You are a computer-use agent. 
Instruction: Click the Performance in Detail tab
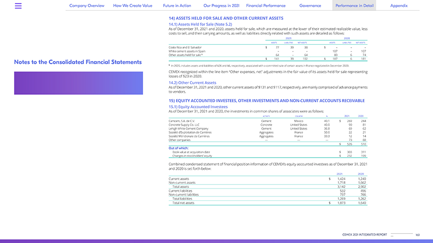354,5
